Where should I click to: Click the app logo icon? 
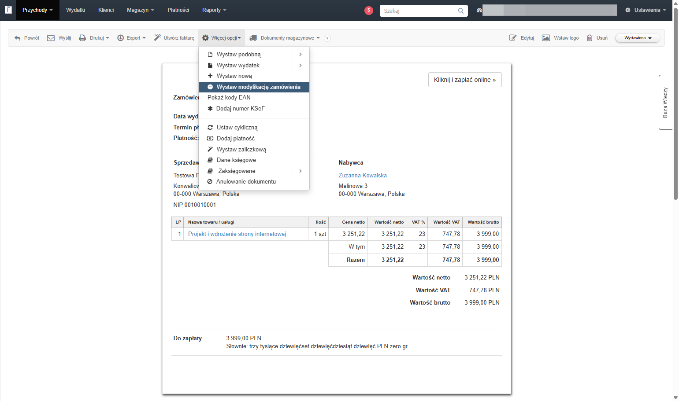tap(8, 10)
